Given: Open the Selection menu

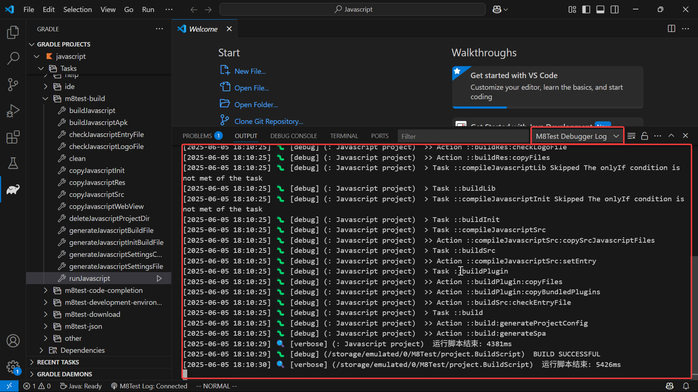Looking at the screenshot, I should (x=77, y=9).
